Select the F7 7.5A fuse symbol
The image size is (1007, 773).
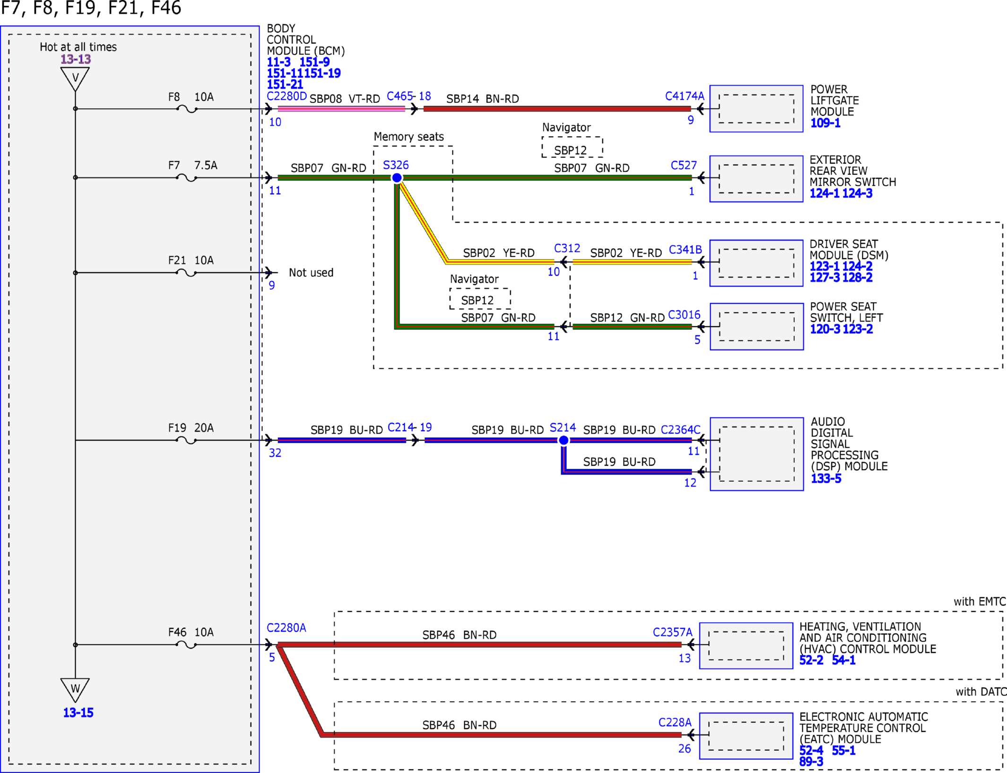tap(187, 178)
